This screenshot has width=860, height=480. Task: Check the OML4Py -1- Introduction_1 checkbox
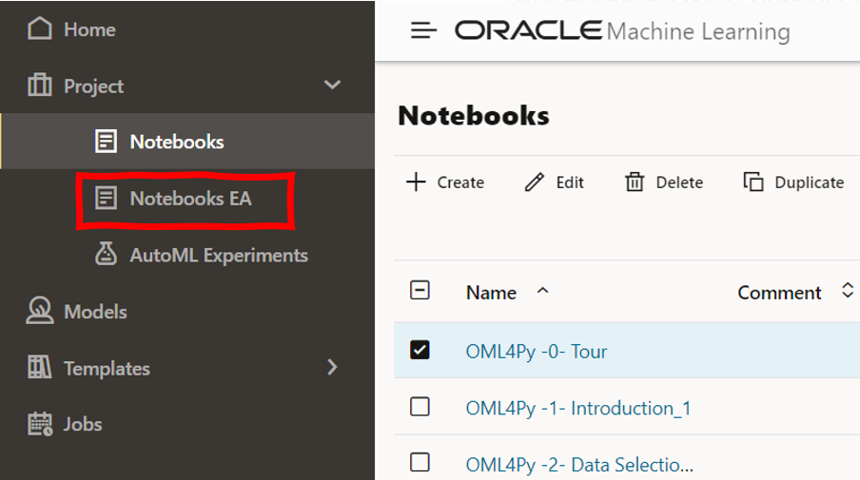[x=420, y=407]
